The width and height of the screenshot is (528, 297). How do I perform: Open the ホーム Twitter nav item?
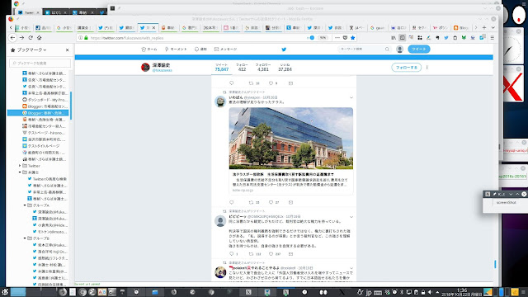coord(149,49)
